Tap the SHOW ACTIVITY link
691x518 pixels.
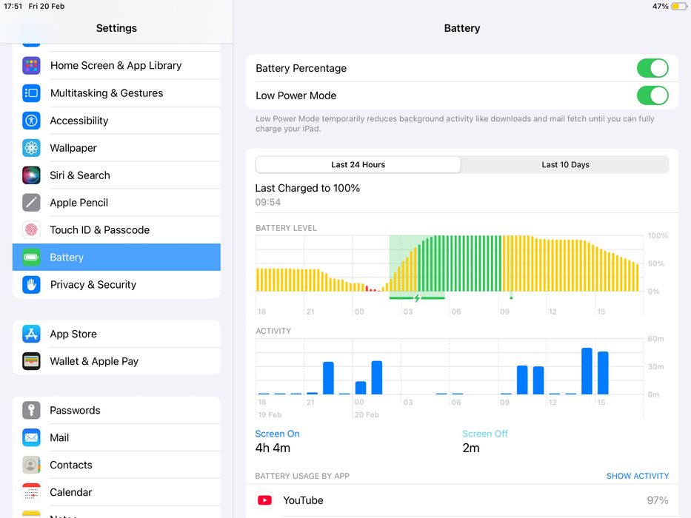tap(637, 476)
